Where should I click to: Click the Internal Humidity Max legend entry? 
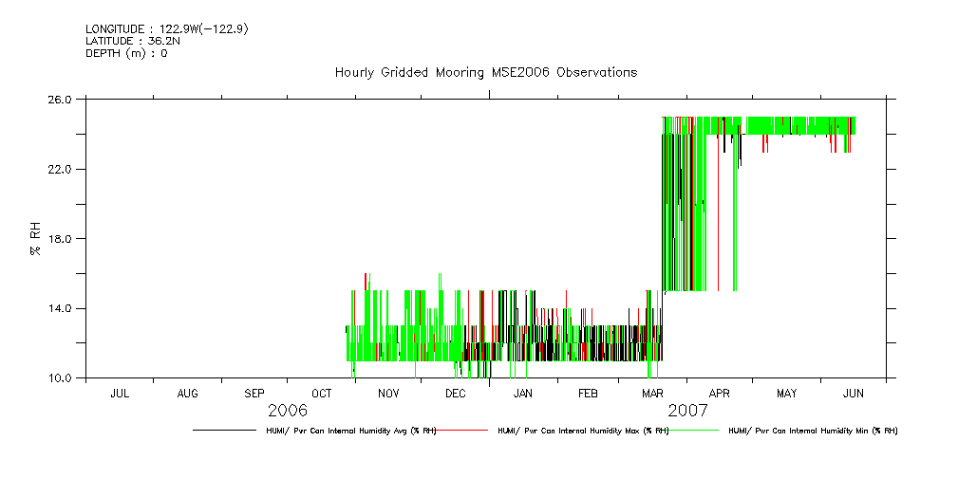pyautogui.click(x=583, y=431)
